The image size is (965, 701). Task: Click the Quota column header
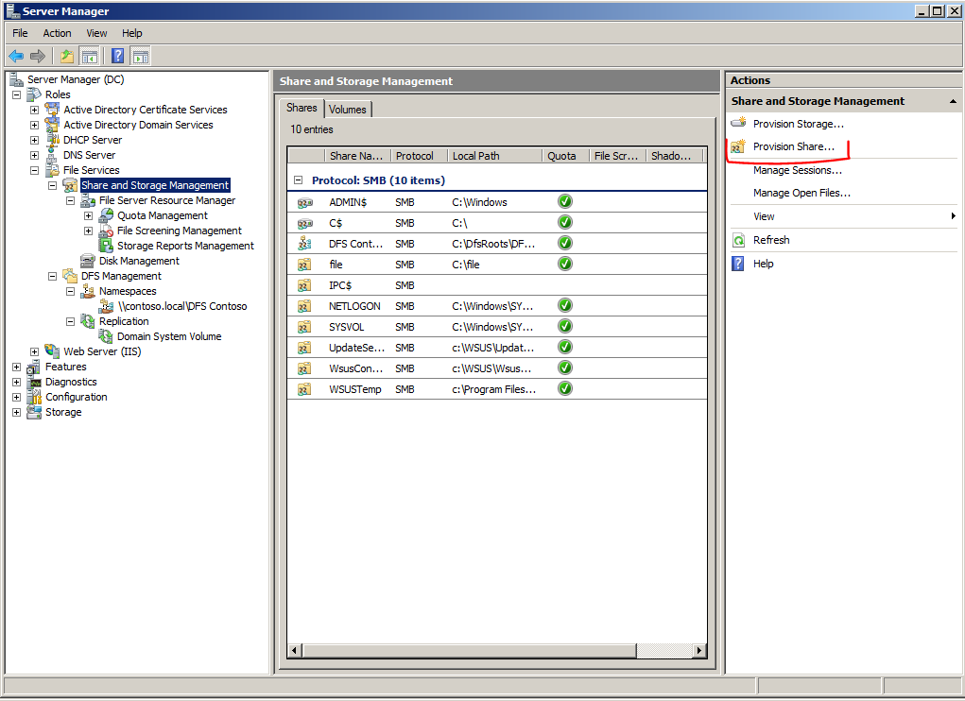click(565, 156)
